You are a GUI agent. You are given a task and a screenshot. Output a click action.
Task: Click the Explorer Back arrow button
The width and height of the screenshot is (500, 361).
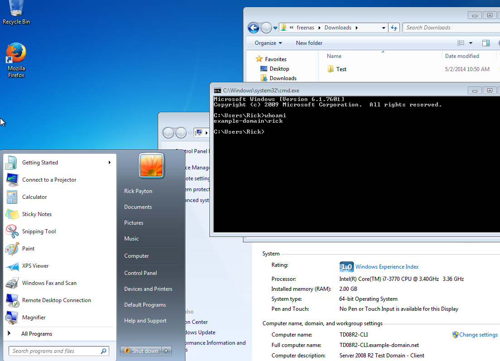point(253,28)
